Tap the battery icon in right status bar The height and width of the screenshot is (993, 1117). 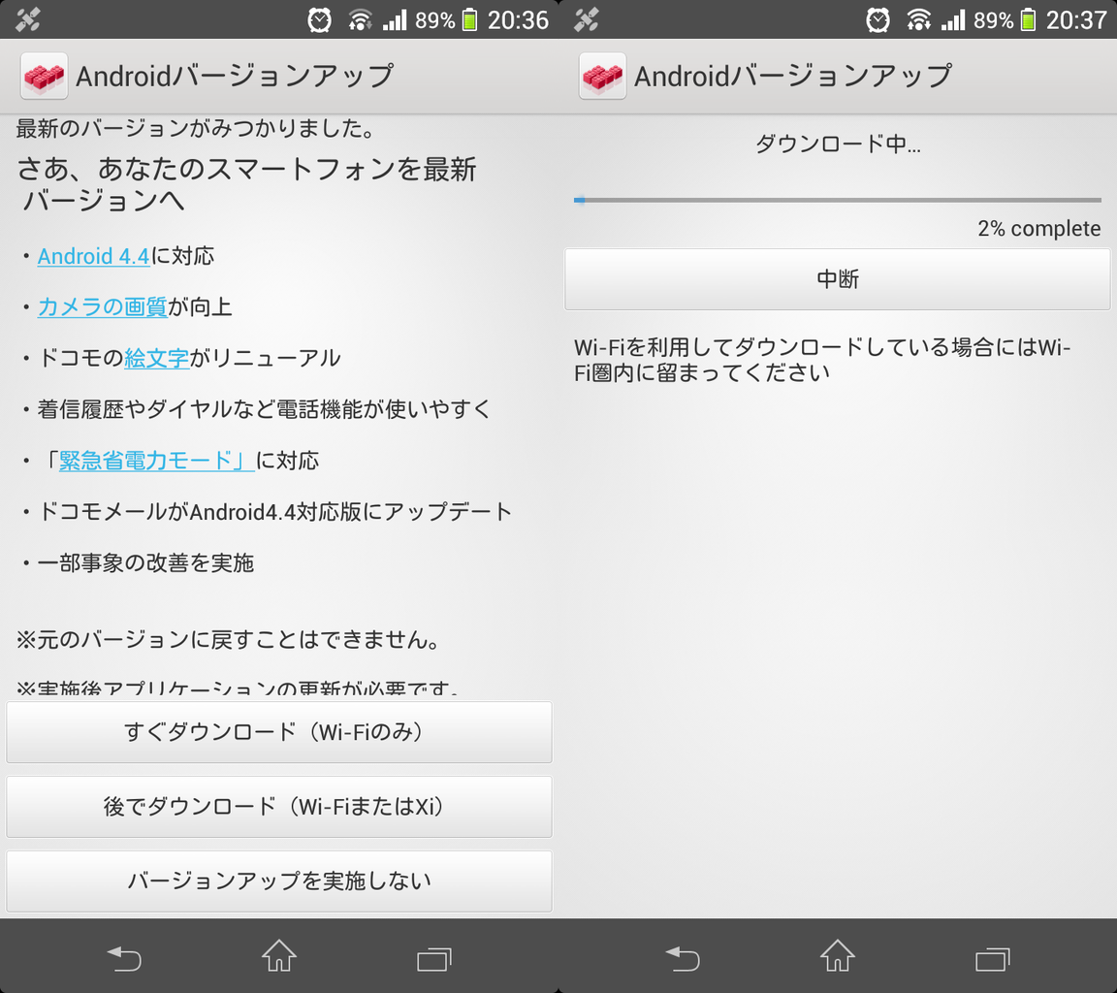click(1028, 19)
